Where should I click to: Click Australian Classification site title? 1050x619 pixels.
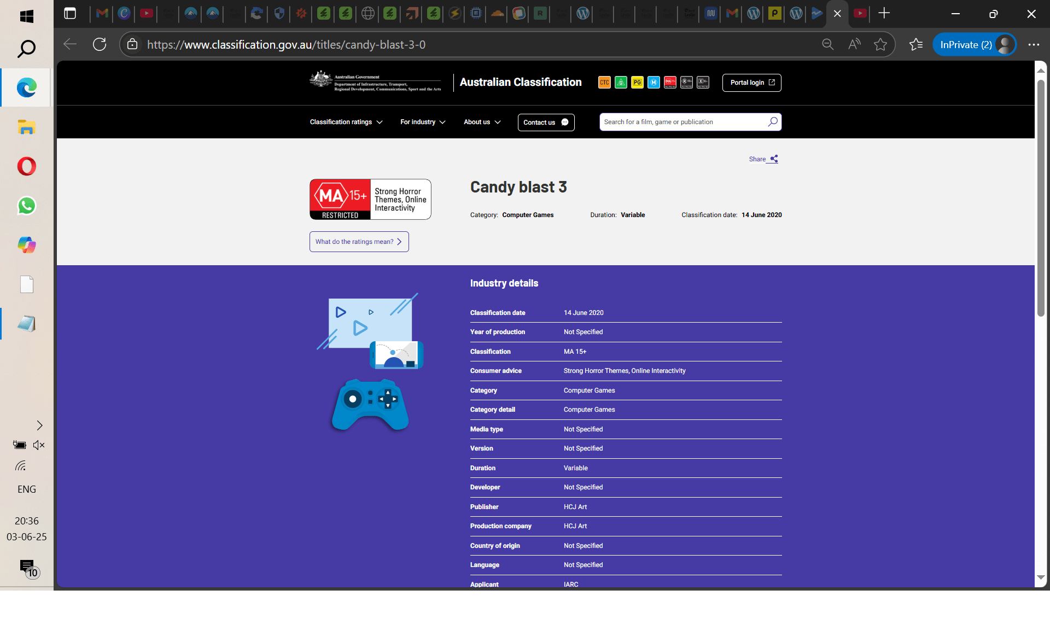tap(521, 82)
